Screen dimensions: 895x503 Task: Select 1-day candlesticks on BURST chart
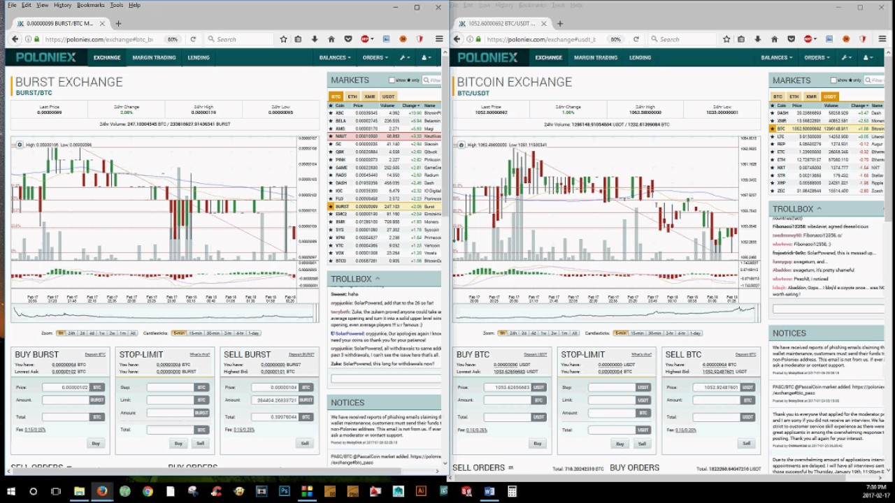[253, 333]
